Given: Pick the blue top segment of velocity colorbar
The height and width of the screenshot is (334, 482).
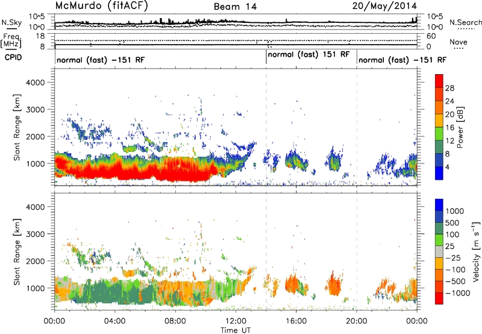Looking at the screenshot, I should coord(439,205).
